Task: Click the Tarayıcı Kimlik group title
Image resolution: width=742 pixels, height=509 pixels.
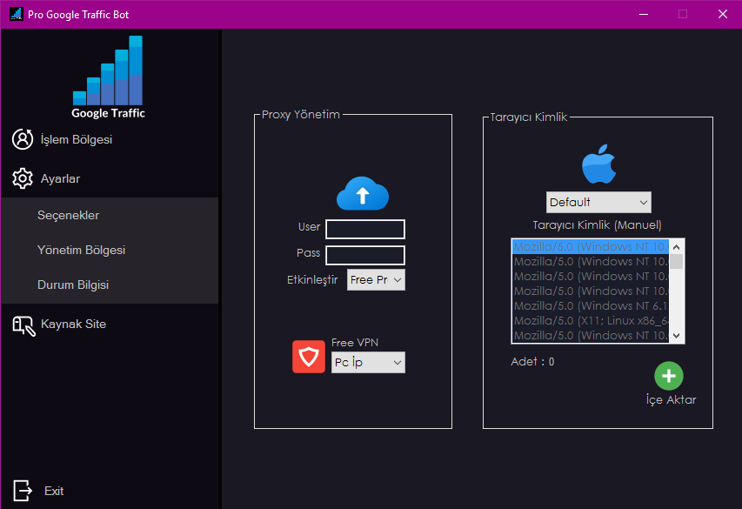Action: 528,117
